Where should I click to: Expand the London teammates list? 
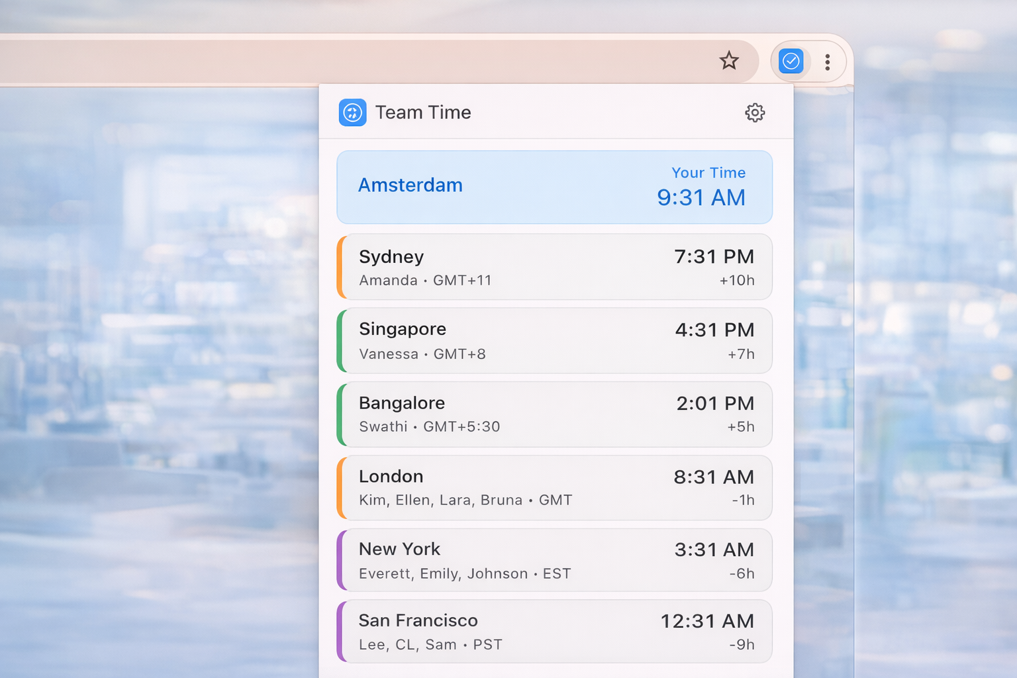[554, 487]
